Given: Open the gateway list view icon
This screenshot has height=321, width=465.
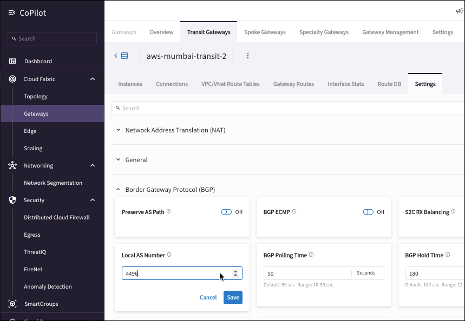Looking at the screenshot, I should 125,56.
